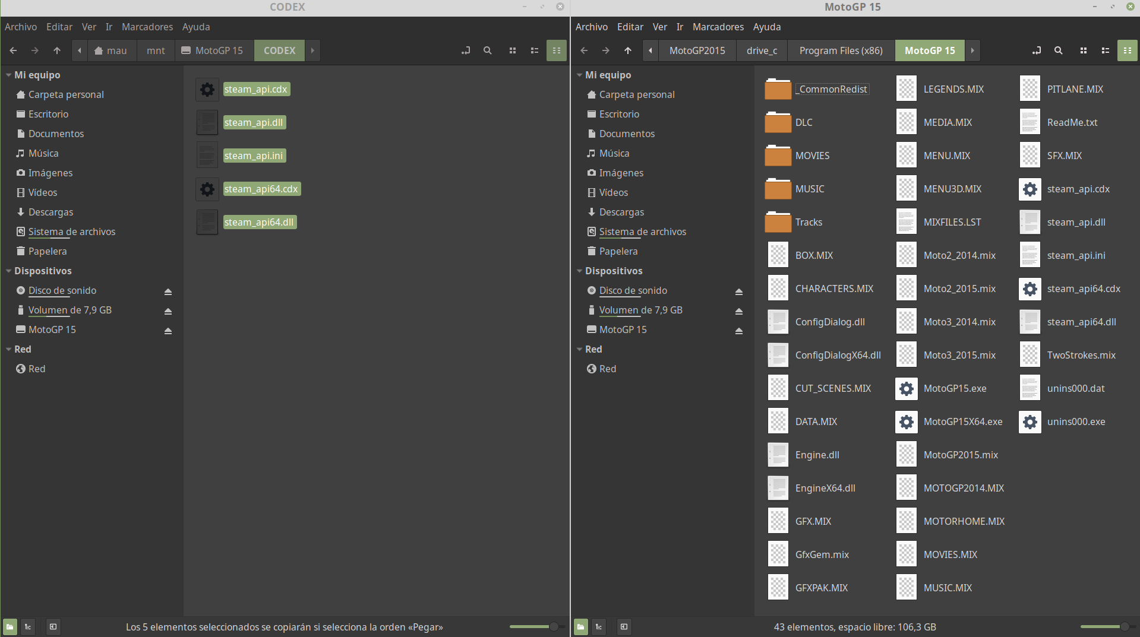Open Editar menu in CODEX window
The width and height of the screenshot is (1140, 637).
coord(59,27)
